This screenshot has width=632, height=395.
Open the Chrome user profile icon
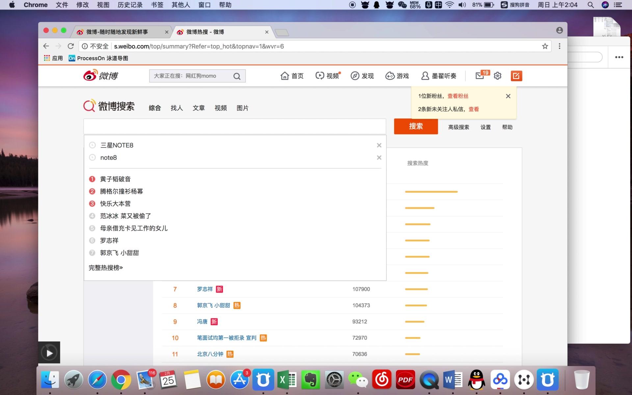pos(559,30)
